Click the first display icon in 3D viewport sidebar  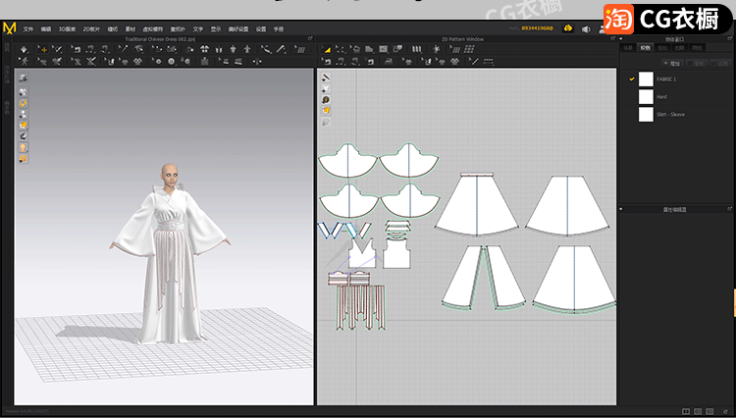coord(23,78)
